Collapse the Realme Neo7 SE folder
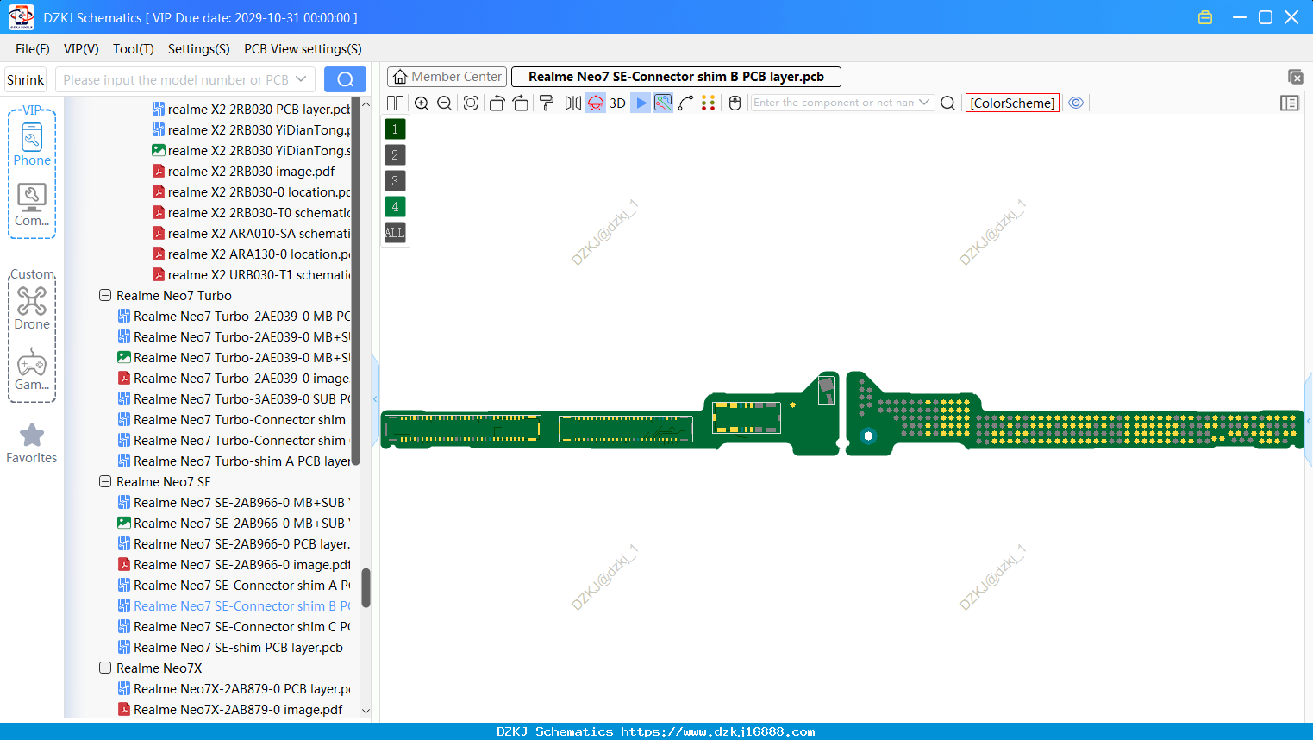This screenshot has width=1313, height=740. (105, 481)
